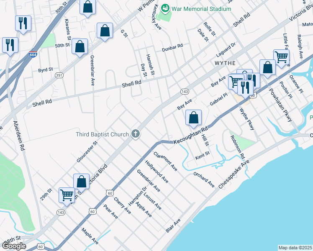Image resolution: width=313 pixels, height=251 pixels.
Task: Open the shopping bag marker beside Kecoughtan Rd
Action: 193,119
